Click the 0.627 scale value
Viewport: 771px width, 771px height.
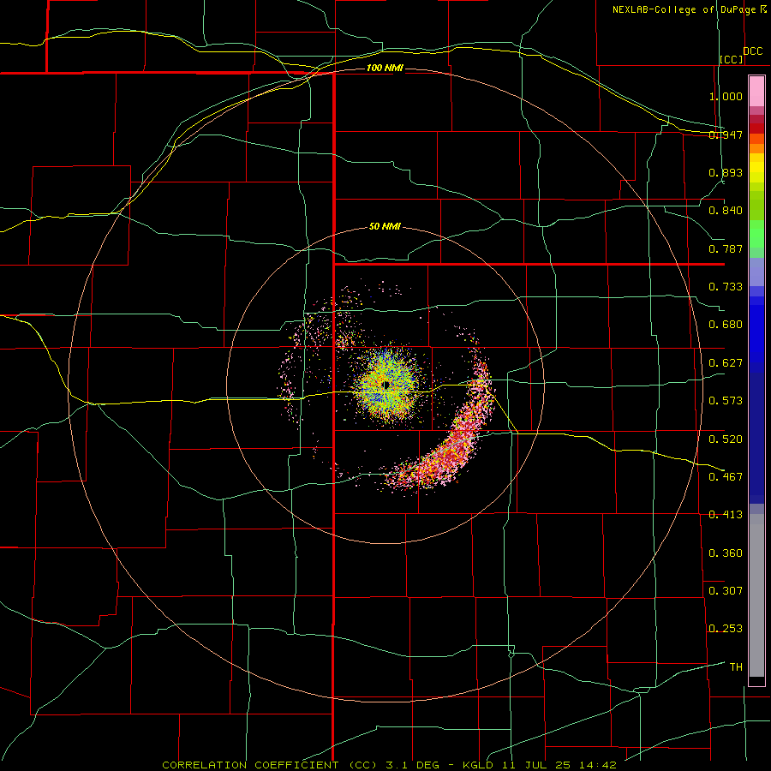click(x=726, y=363)
